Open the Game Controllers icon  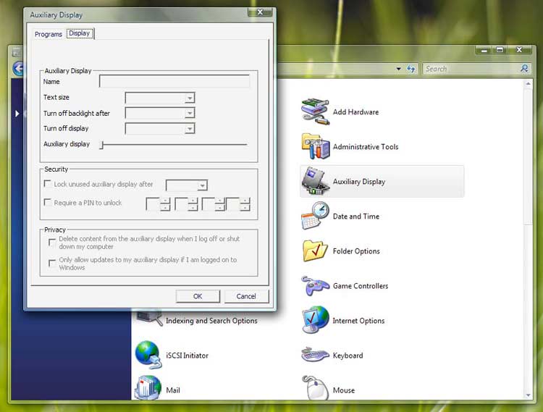click(316, 285)
